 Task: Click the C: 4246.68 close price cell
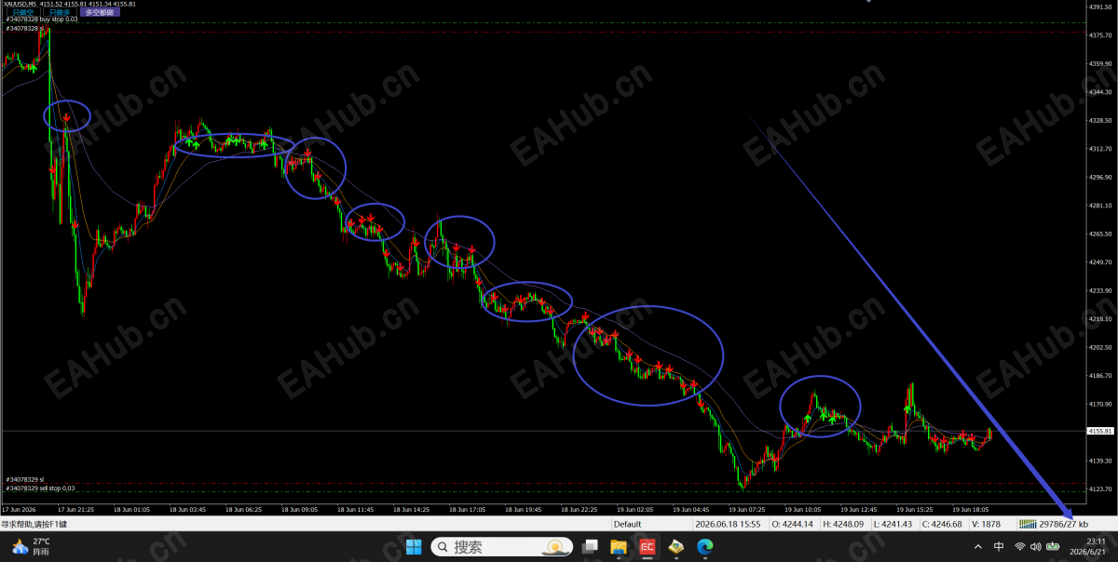point(942,524)
